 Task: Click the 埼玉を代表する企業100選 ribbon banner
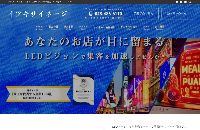click(38, 94)
